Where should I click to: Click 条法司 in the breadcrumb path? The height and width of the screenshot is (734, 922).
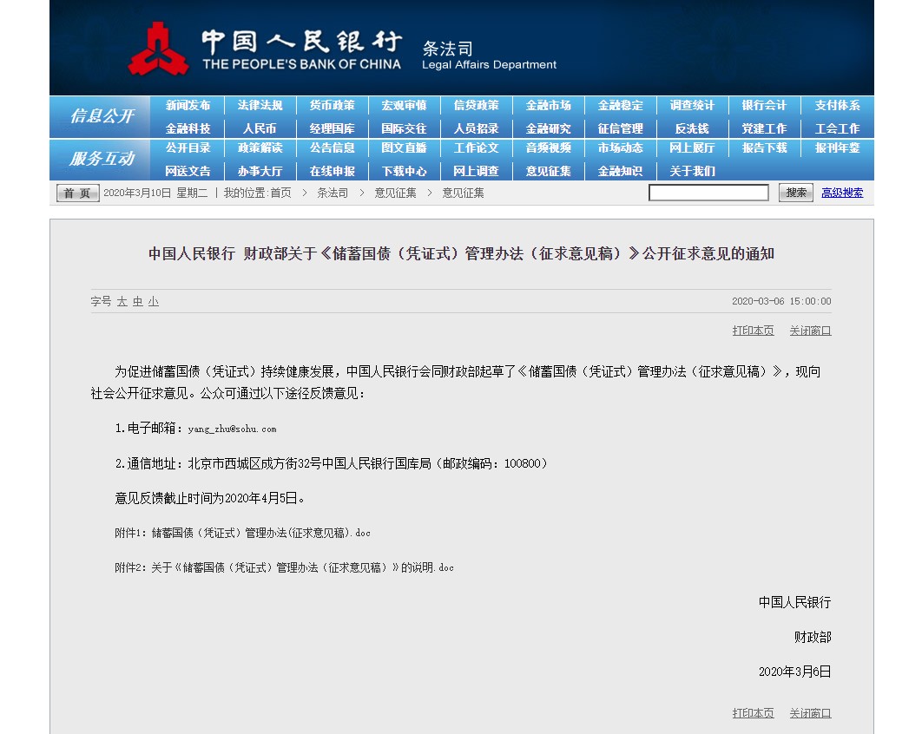point(333,193)
